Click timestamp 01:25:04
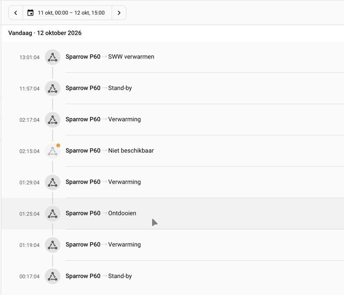This screenshot has width=344, height=295. 29,214
